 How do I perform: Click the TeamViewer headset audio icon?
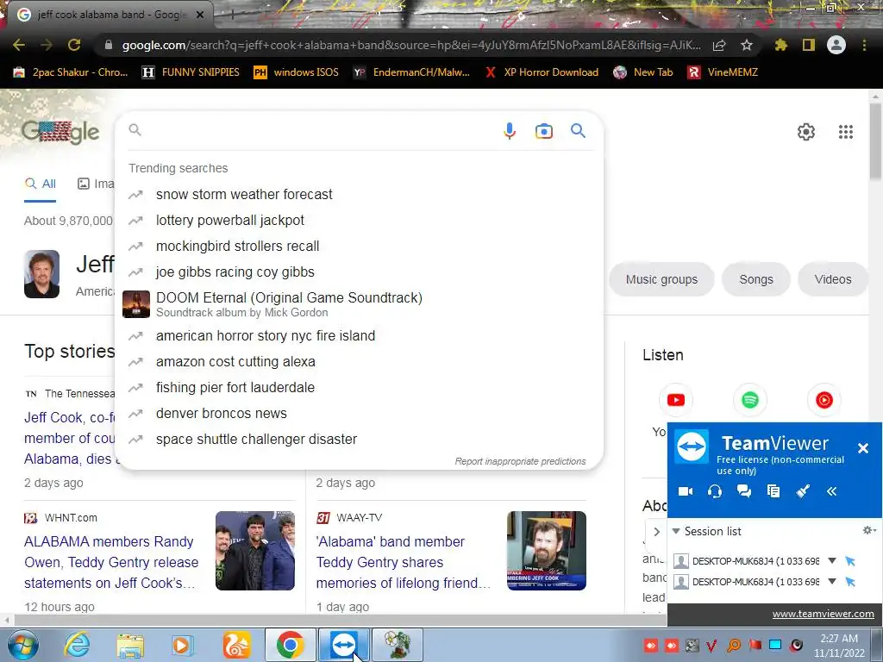pyautogui.click(x=715, y=491)
